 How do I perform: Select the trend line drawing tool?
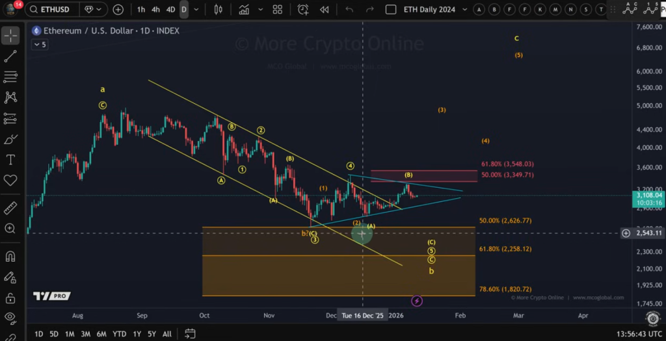(x=10, y=56)
